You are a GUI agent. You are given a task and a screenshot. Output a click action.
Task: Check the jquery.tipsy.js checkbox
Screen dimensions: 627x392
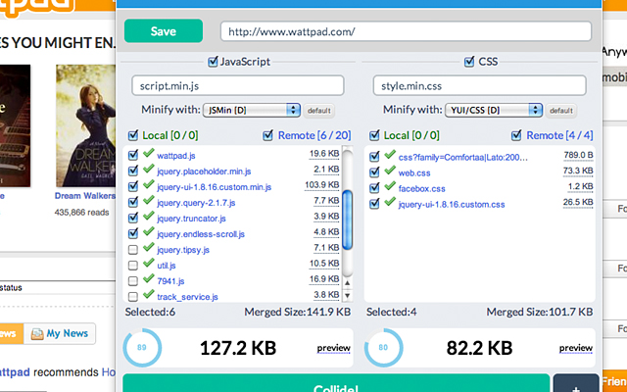[133, 250]
